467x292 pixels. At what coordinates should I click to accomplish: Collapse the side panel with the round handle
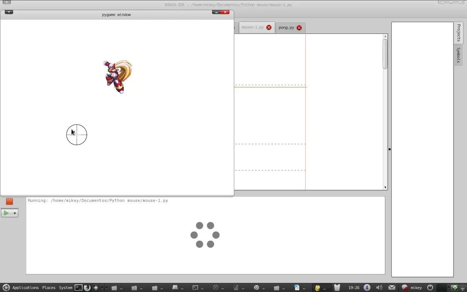click(x=389, y=149)
